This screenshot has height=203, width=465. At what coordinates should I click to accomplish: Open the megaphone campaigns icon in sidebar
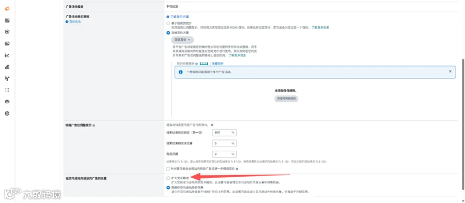[7, 9]
